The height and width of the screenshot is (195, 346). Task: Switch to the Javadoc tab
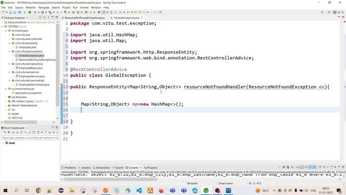pyautogui.click(x=85, y=167)
